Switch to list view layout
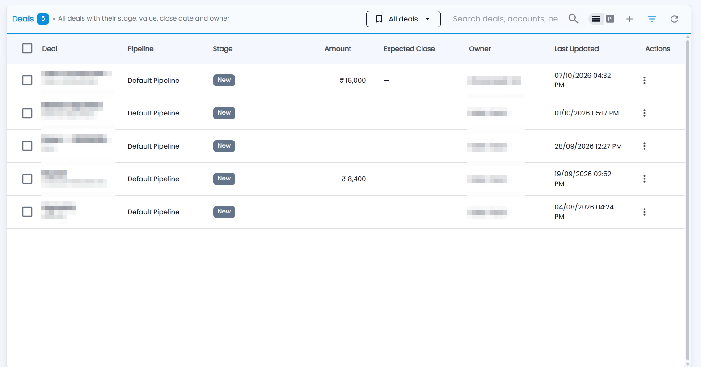701x367 pixels. point(595,19)
